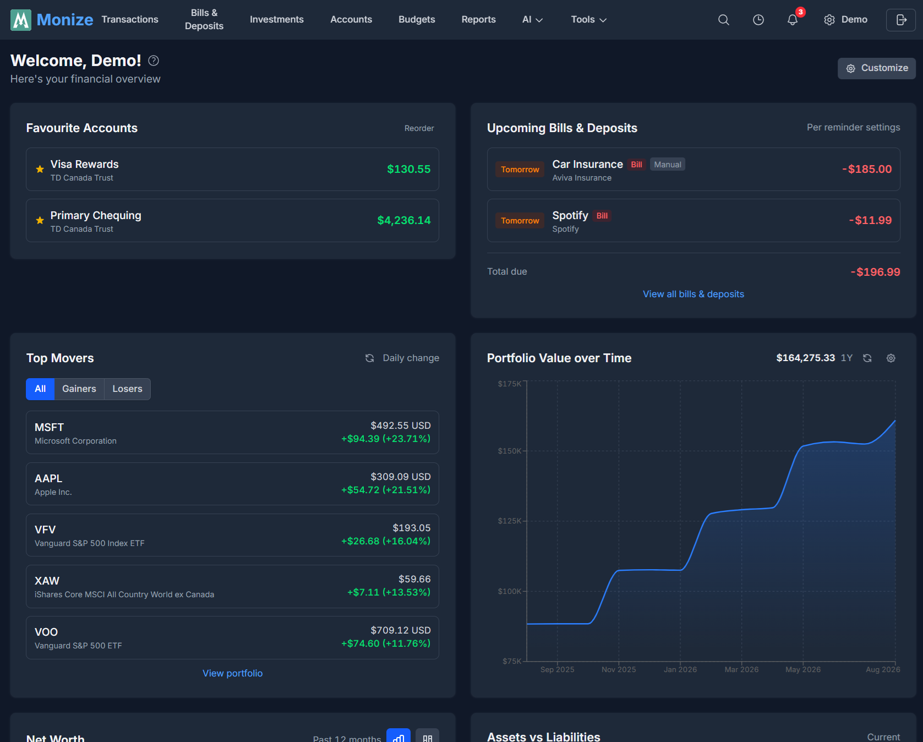Click the $4,236.14 balance
Screen dimensions: 923x742
pos(404,221)
